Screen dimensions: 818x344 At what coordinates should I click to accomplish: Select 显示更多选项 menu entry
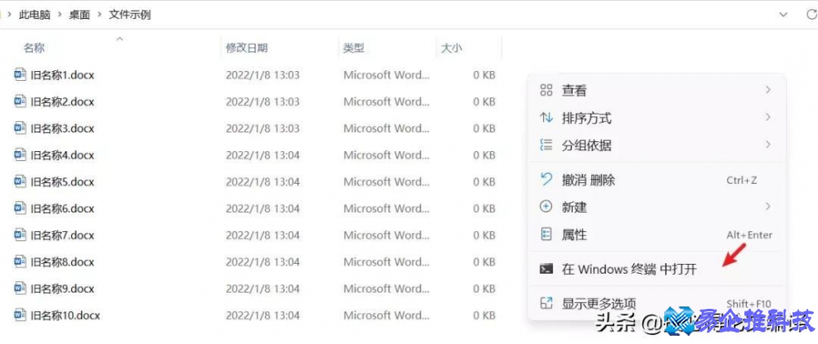point(657,303)
